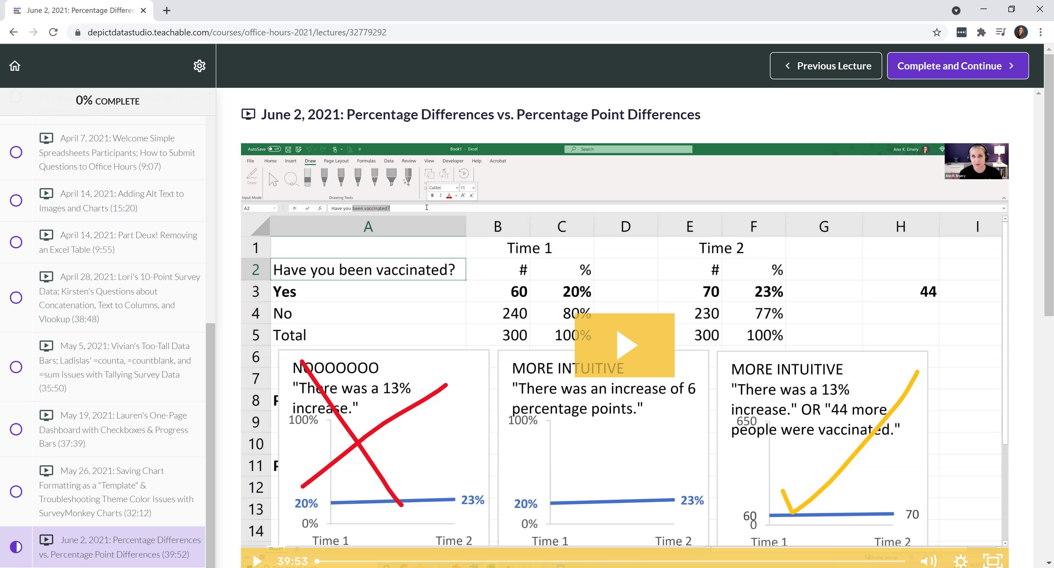1054x568 pixels.
Task: Open the Extensions puzzle-piece menu
Action: tap(981, 32)
